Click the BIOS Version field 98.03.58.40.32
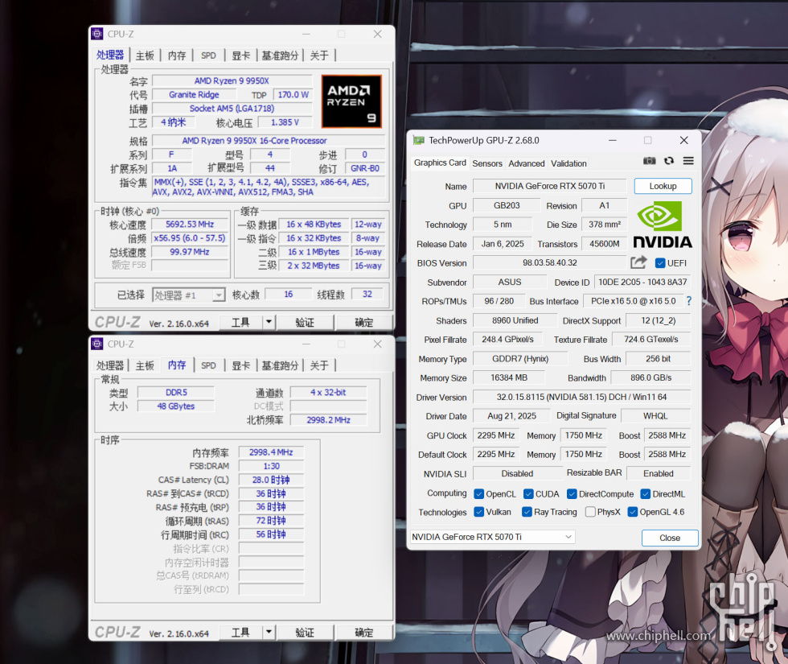788x664 pixels. [x=550, y=262]
